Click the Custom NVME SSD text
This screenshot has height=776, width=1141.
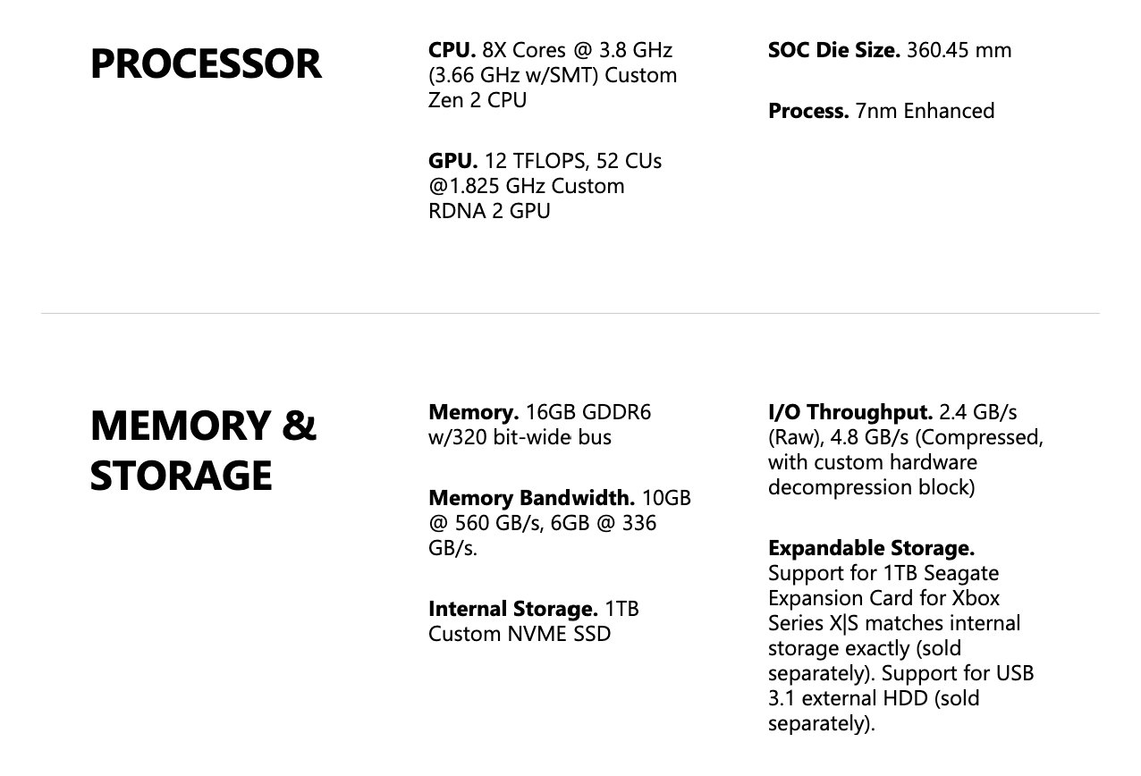[520, 634]
